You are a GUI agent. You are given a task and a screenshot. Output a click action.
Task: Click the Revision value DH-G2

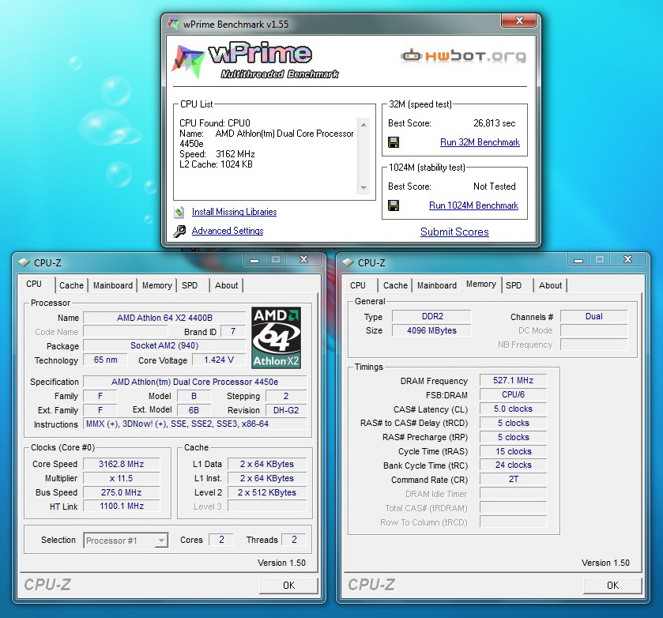tap(286, 410)
